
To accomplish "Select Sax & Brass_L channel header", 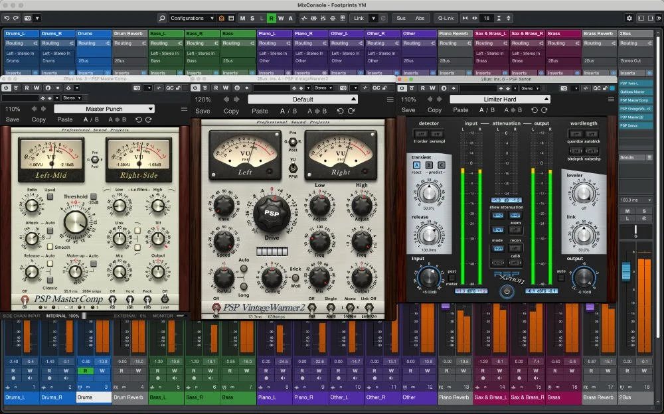I will (491, 33).
